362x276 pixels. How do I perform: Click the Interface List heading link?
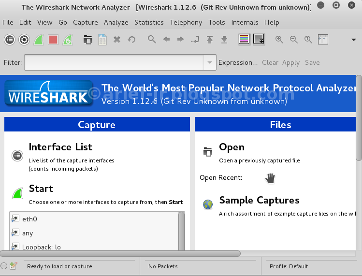(60, 147)
